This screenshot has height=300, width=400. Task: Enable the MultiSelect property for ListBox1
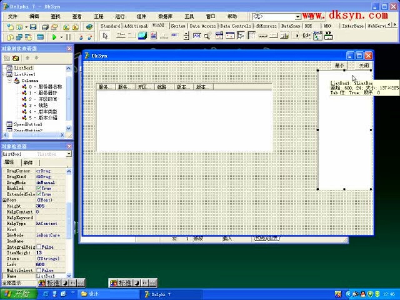coord(39,270)
